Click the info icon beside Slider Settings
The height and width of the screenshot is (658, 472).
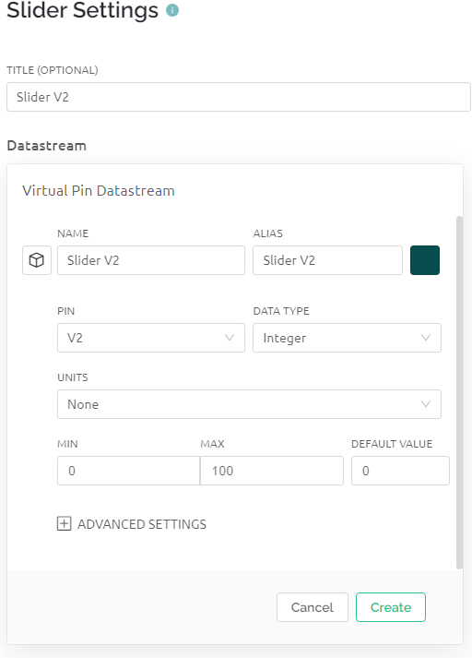click(x=172, y=10)
